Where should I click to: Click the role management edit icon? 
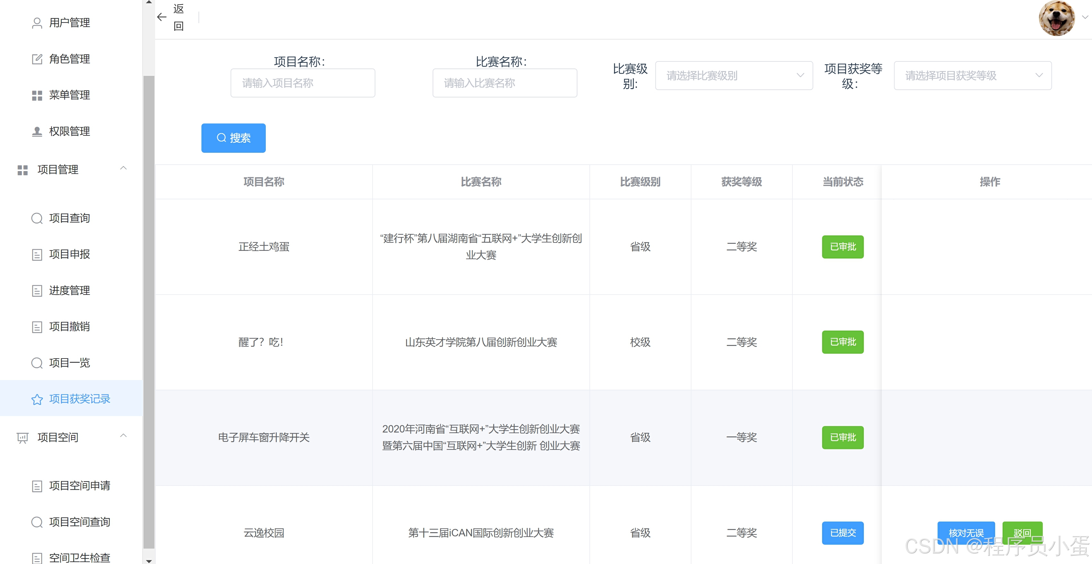(x=37, y=59)
